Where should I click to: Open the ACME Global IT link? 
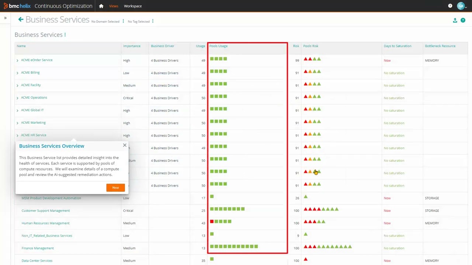pyautogui.click(x=32, y=110)
